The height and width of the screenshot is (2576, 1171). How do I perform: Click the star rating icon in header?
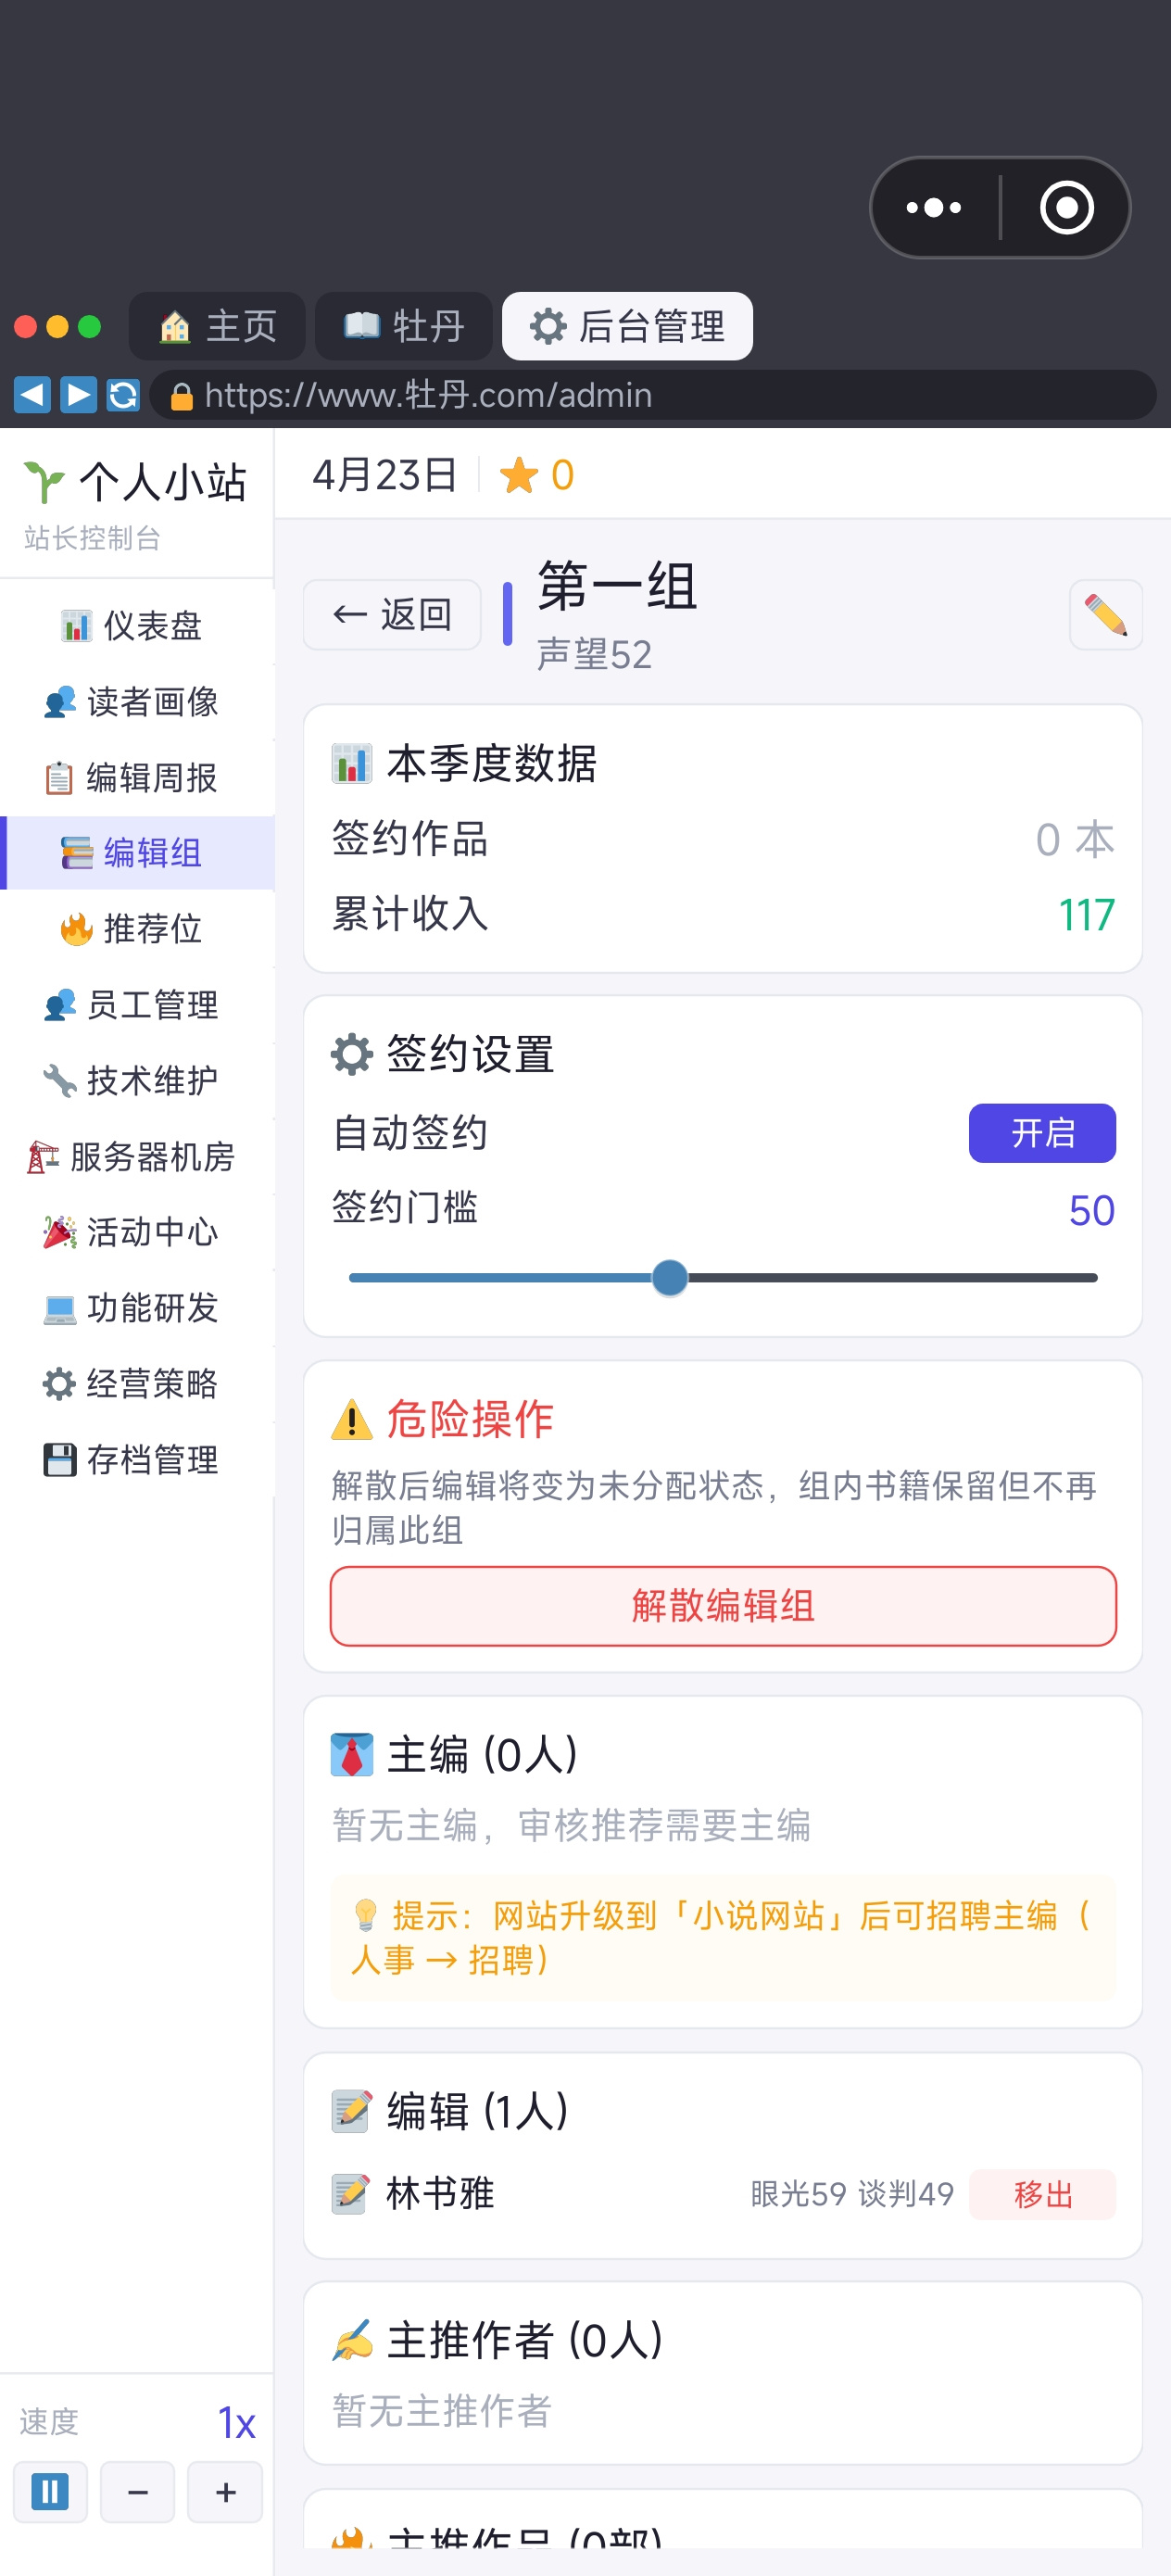(518, 475)
